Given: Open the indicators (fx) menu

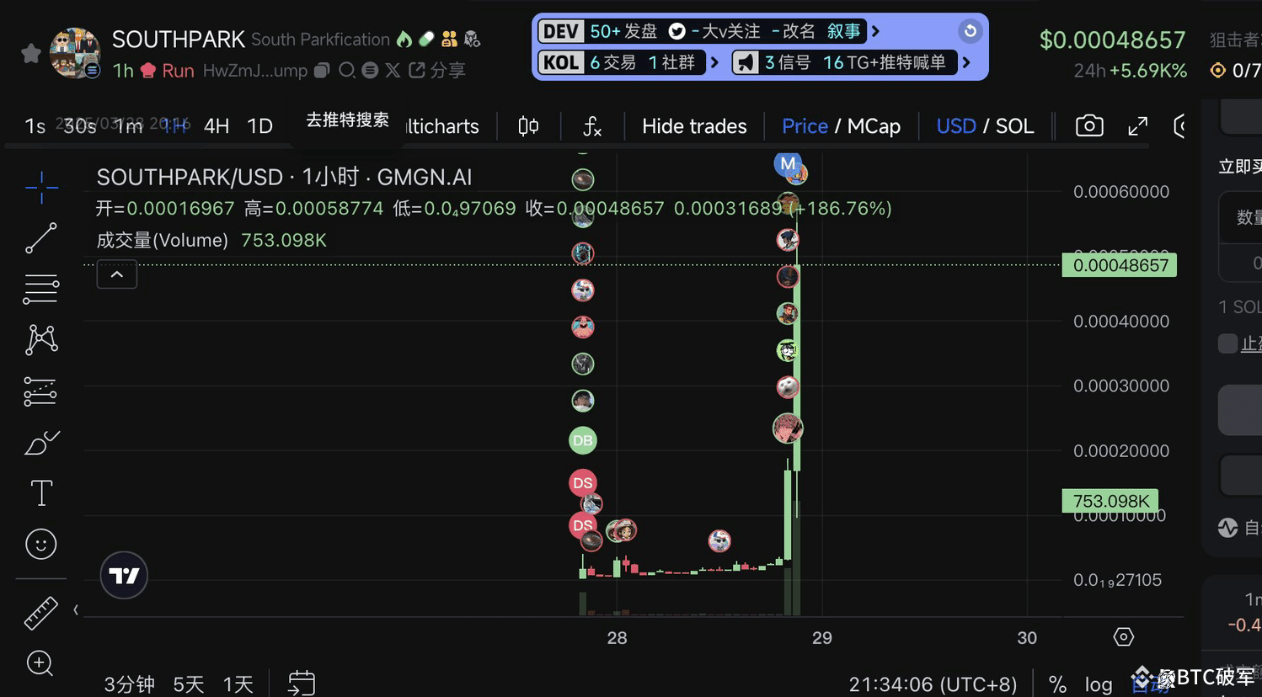Looking at the screenshot, I should click(x=592, y=126).
